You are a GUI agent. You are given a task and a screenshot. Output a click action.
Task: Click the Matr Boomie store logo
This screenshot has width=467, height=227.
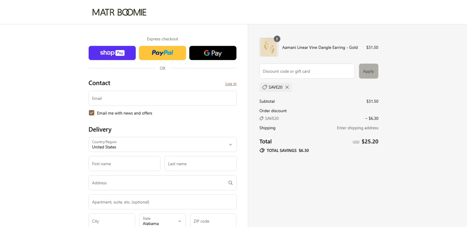119,12
